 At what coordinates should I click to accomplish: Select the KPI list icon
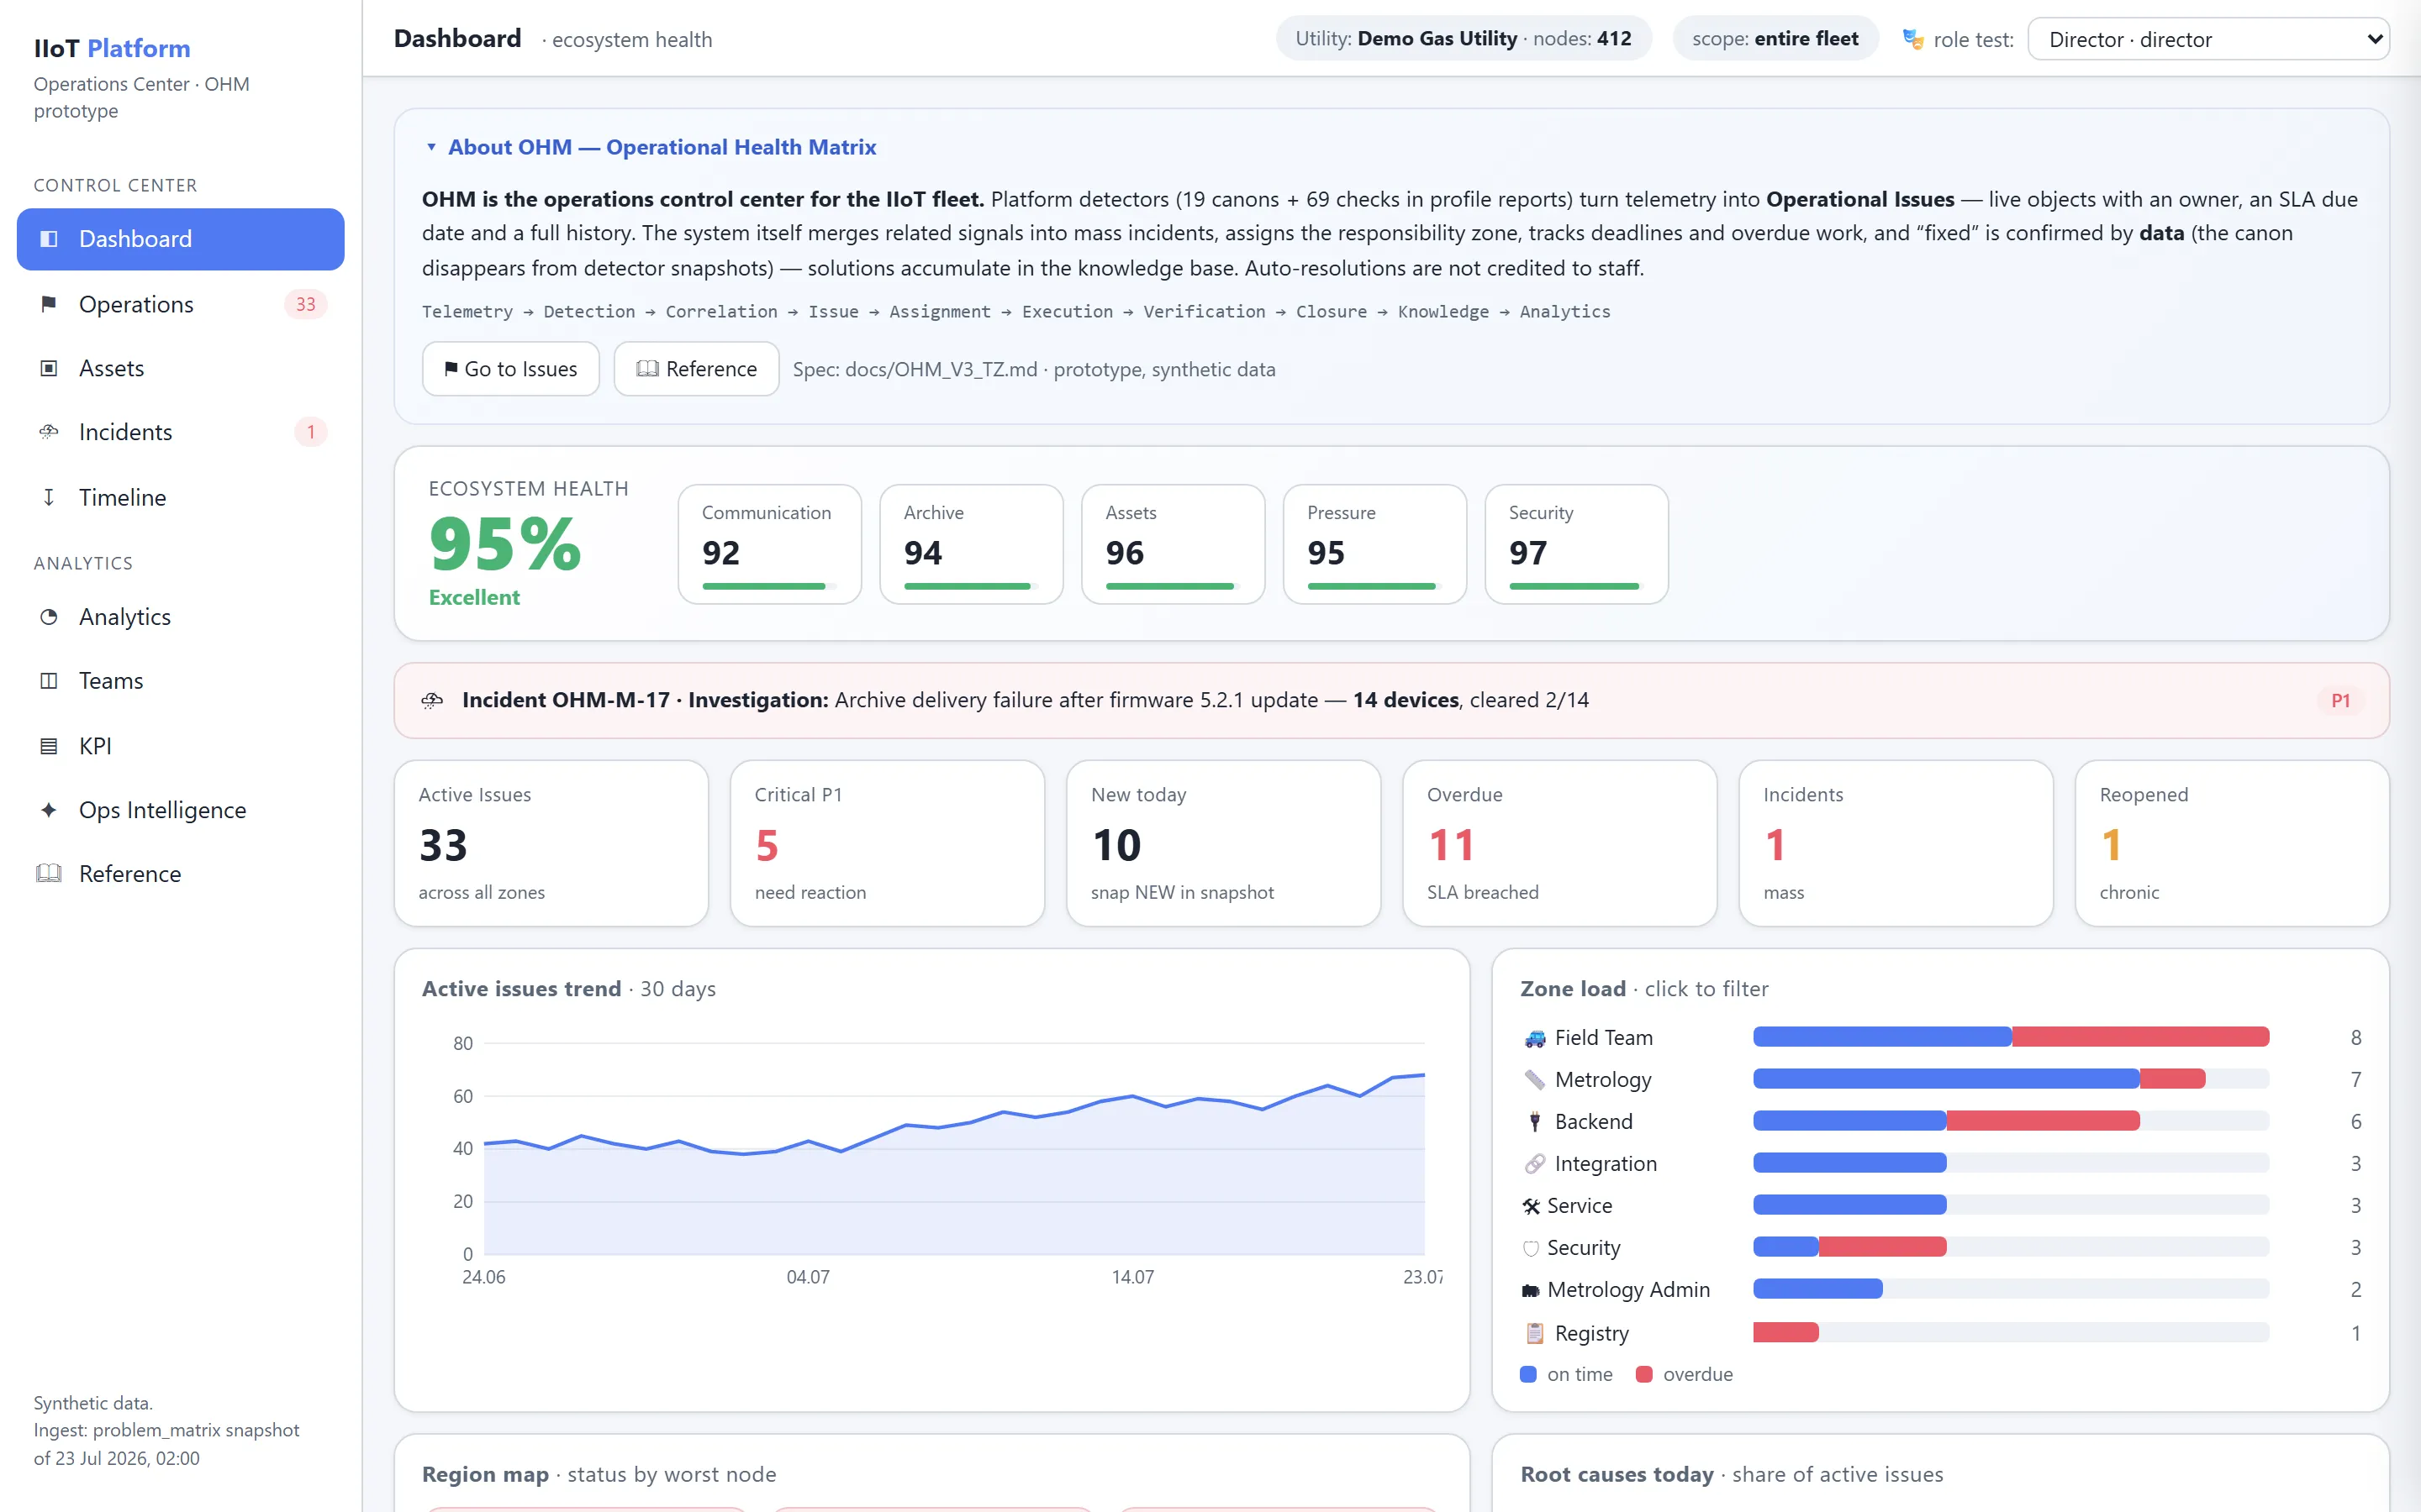click(48, 746)
